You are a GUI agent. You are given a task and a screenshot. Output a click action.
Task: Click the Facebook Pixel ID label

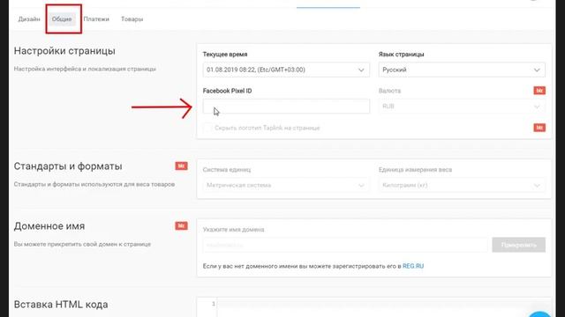tap(228, 91)
